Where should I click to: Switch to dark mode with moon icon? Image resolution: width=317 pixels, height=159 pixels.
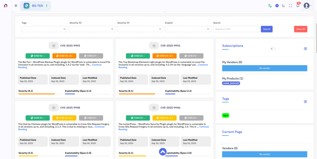click(283, 6)
